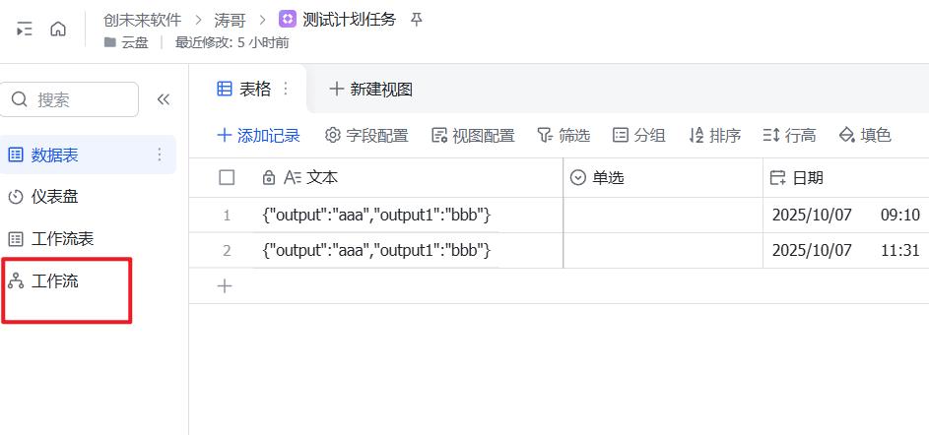Screen dimensions: 929x435
Task: Open the 表格 tab options dots
Action: tap(286, 89)
